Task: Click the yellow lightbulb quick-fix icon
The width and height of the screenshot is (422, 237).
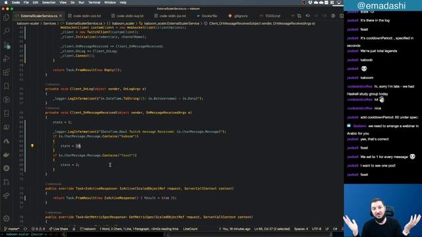Action: (32, 145)
